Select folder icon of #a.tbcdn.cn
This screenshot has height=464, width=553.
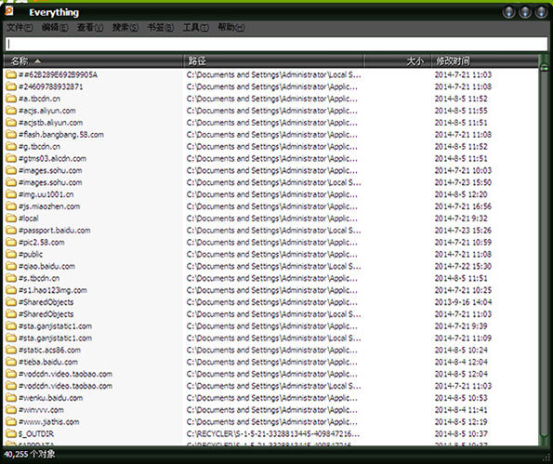[x=11, y=99]
